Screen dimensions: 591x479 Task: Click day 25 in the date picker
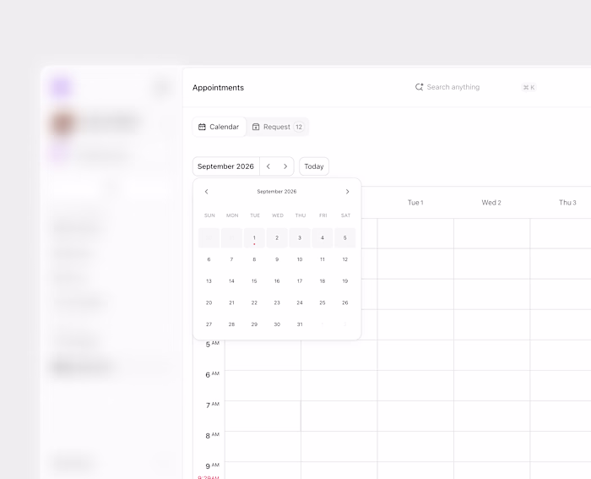[323, 303]
